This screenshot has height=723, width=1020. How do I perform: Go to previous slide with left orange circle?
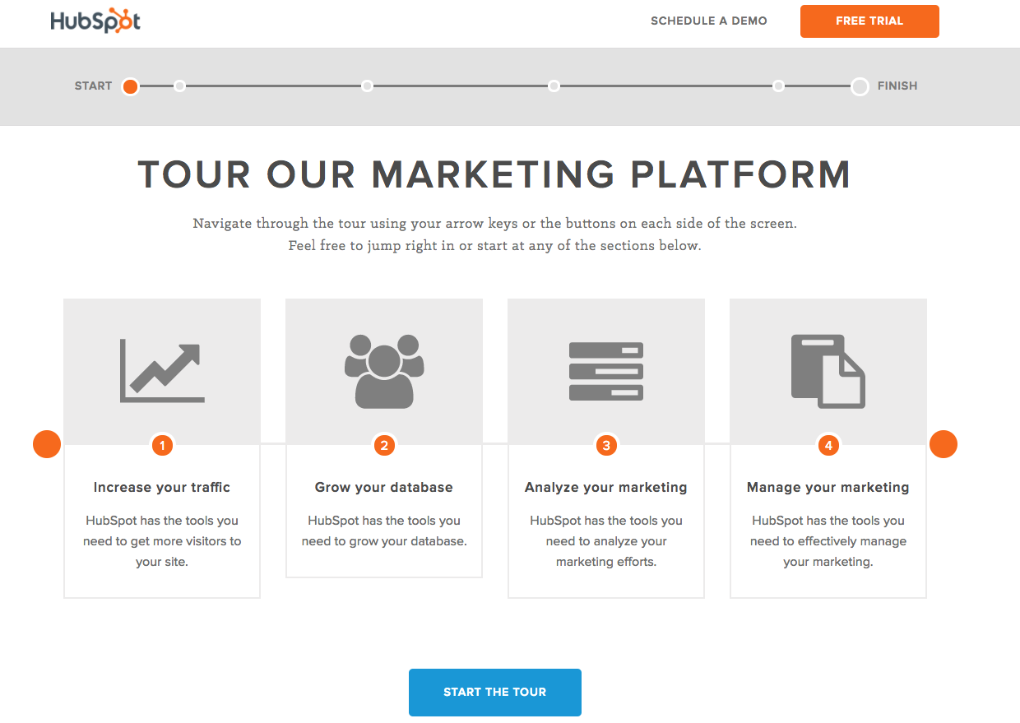click(47, 444)
